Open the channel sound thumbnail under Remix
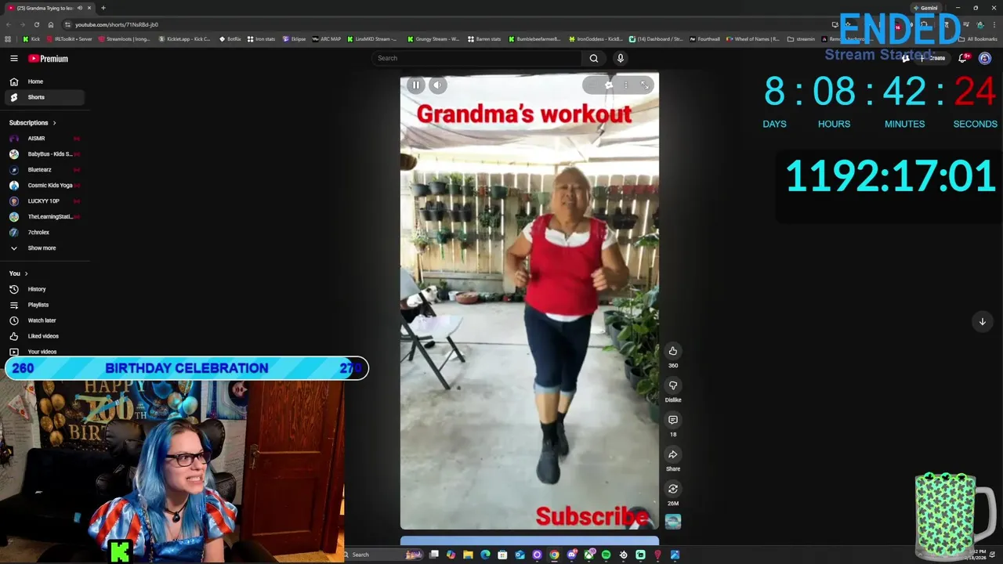This screenshot has height=564, width=1003. click(x=673, y=521)
